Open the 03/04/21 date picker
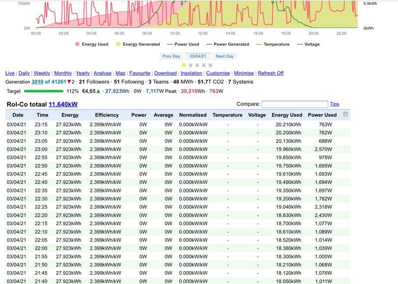This screenshot has height=284, width=398. point(198,56)
